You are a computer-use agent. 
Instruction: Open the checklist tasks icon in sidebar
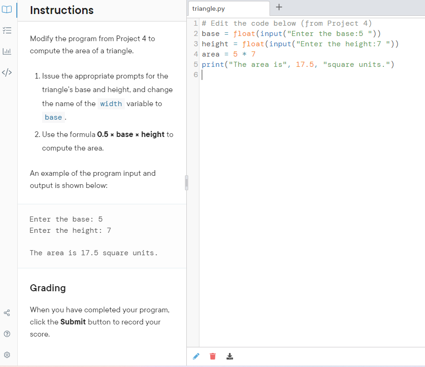7,30
